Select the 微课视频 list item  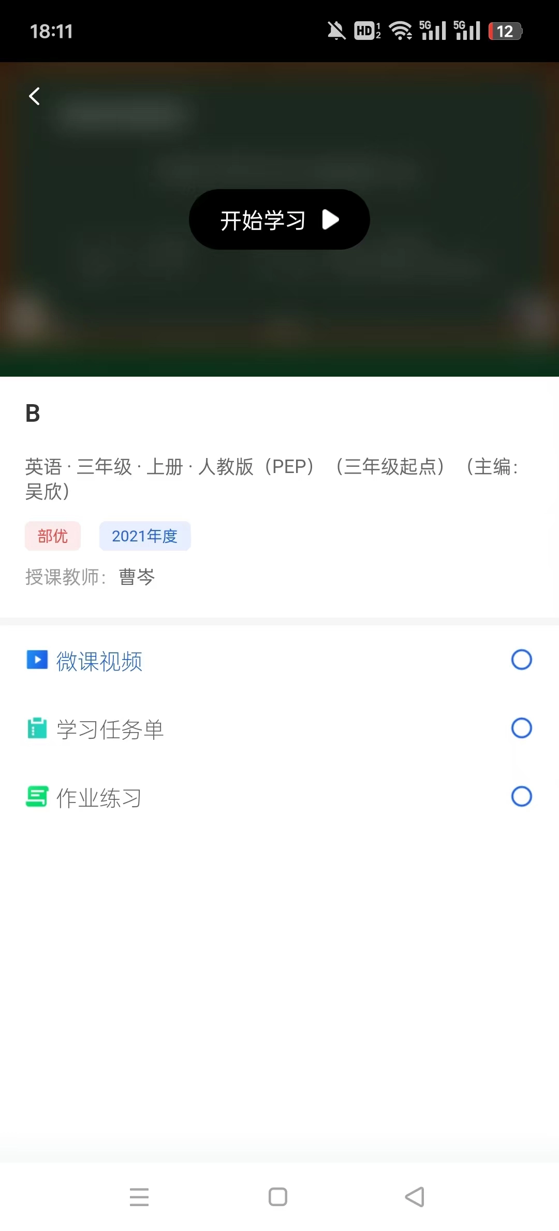[279, 661]
